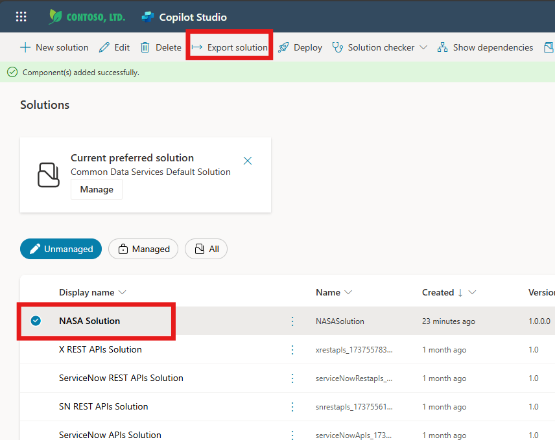Click the '1 month ago' cell for SN REST APIs Solution
555x440 pixels.
point(444,407)
